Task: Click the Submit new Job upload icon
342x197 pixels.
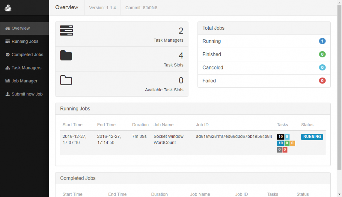Action: point(8,94)
